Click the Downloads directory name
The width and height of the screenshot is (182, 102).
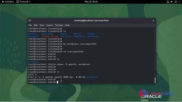[x=47, y=34]
